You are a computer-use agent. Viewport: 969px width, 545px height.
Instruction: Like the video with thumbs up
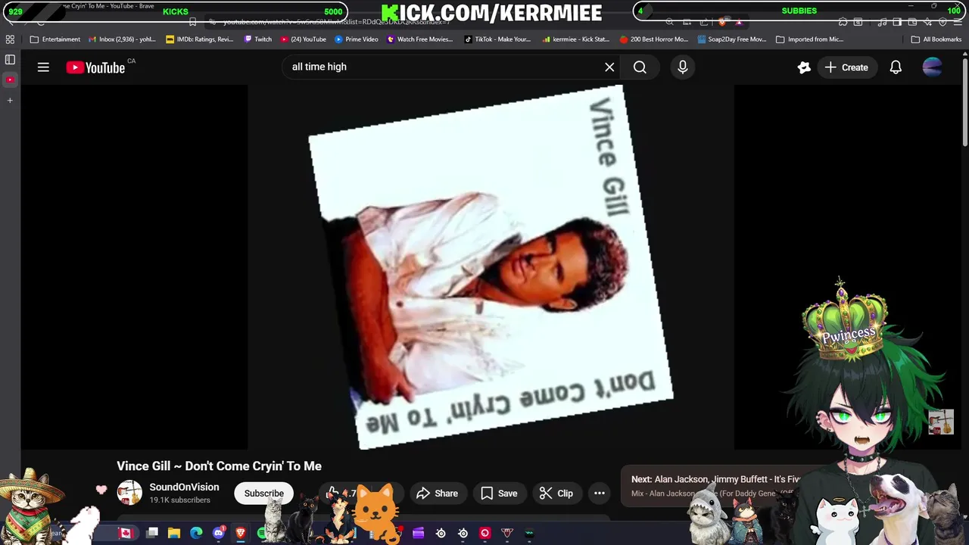coord(332,494)
